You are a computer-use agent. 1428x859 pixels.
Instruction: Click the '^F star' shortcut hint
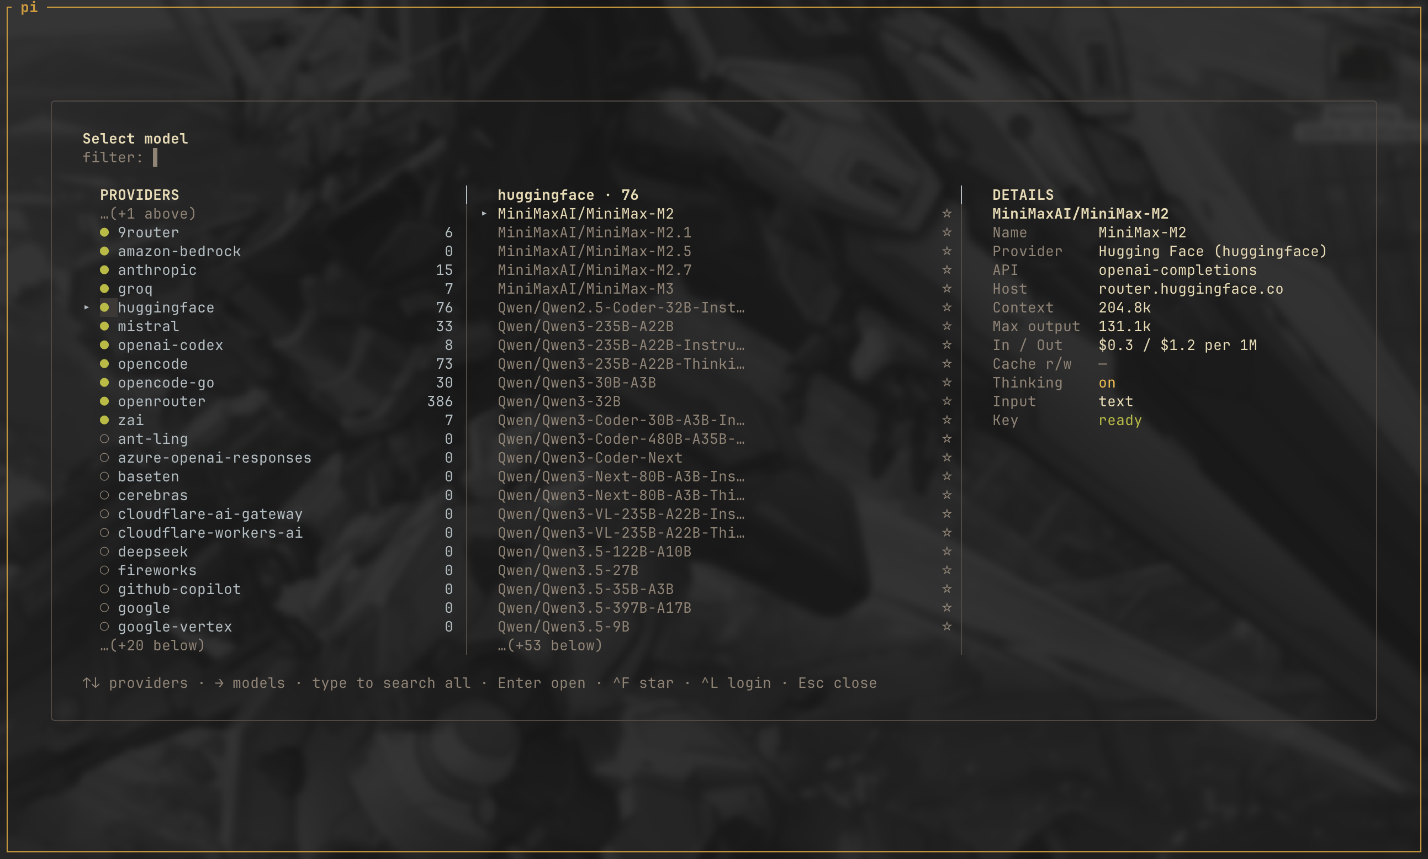click(x=643, y=683)
